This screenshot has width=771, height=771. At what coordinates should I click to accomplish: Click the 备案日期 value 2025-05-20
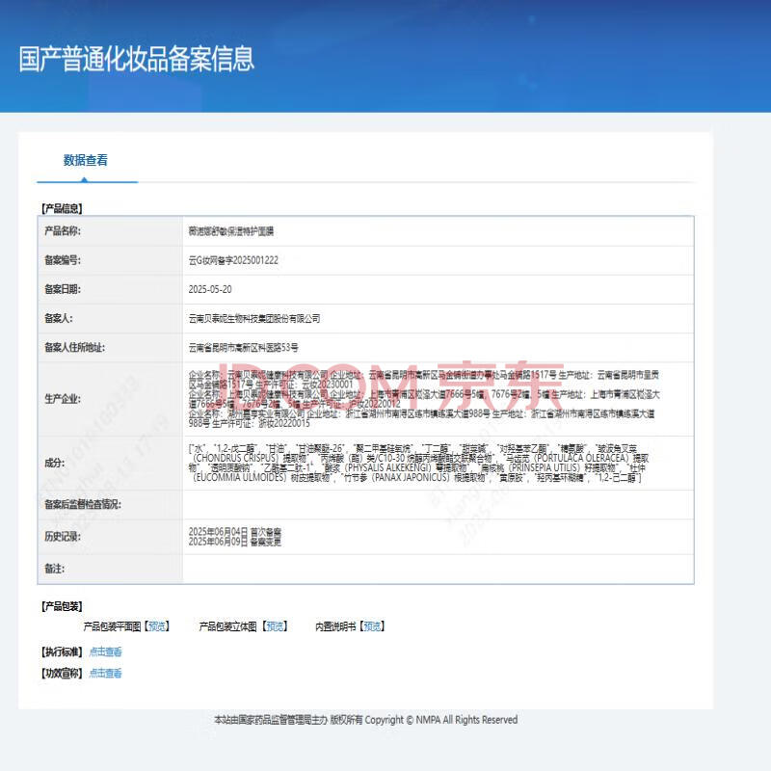(210, 289)
